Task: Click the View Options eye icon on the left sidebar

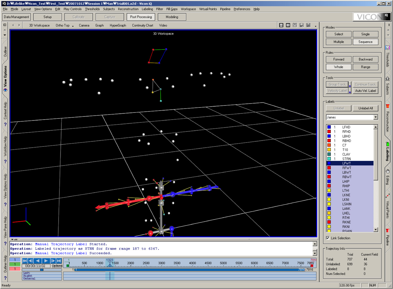Action: [5, 90]
